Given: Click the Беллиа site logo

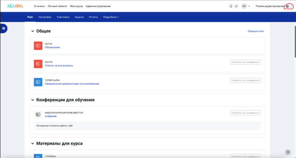Looking at the screenshot, I should (15, 6).
